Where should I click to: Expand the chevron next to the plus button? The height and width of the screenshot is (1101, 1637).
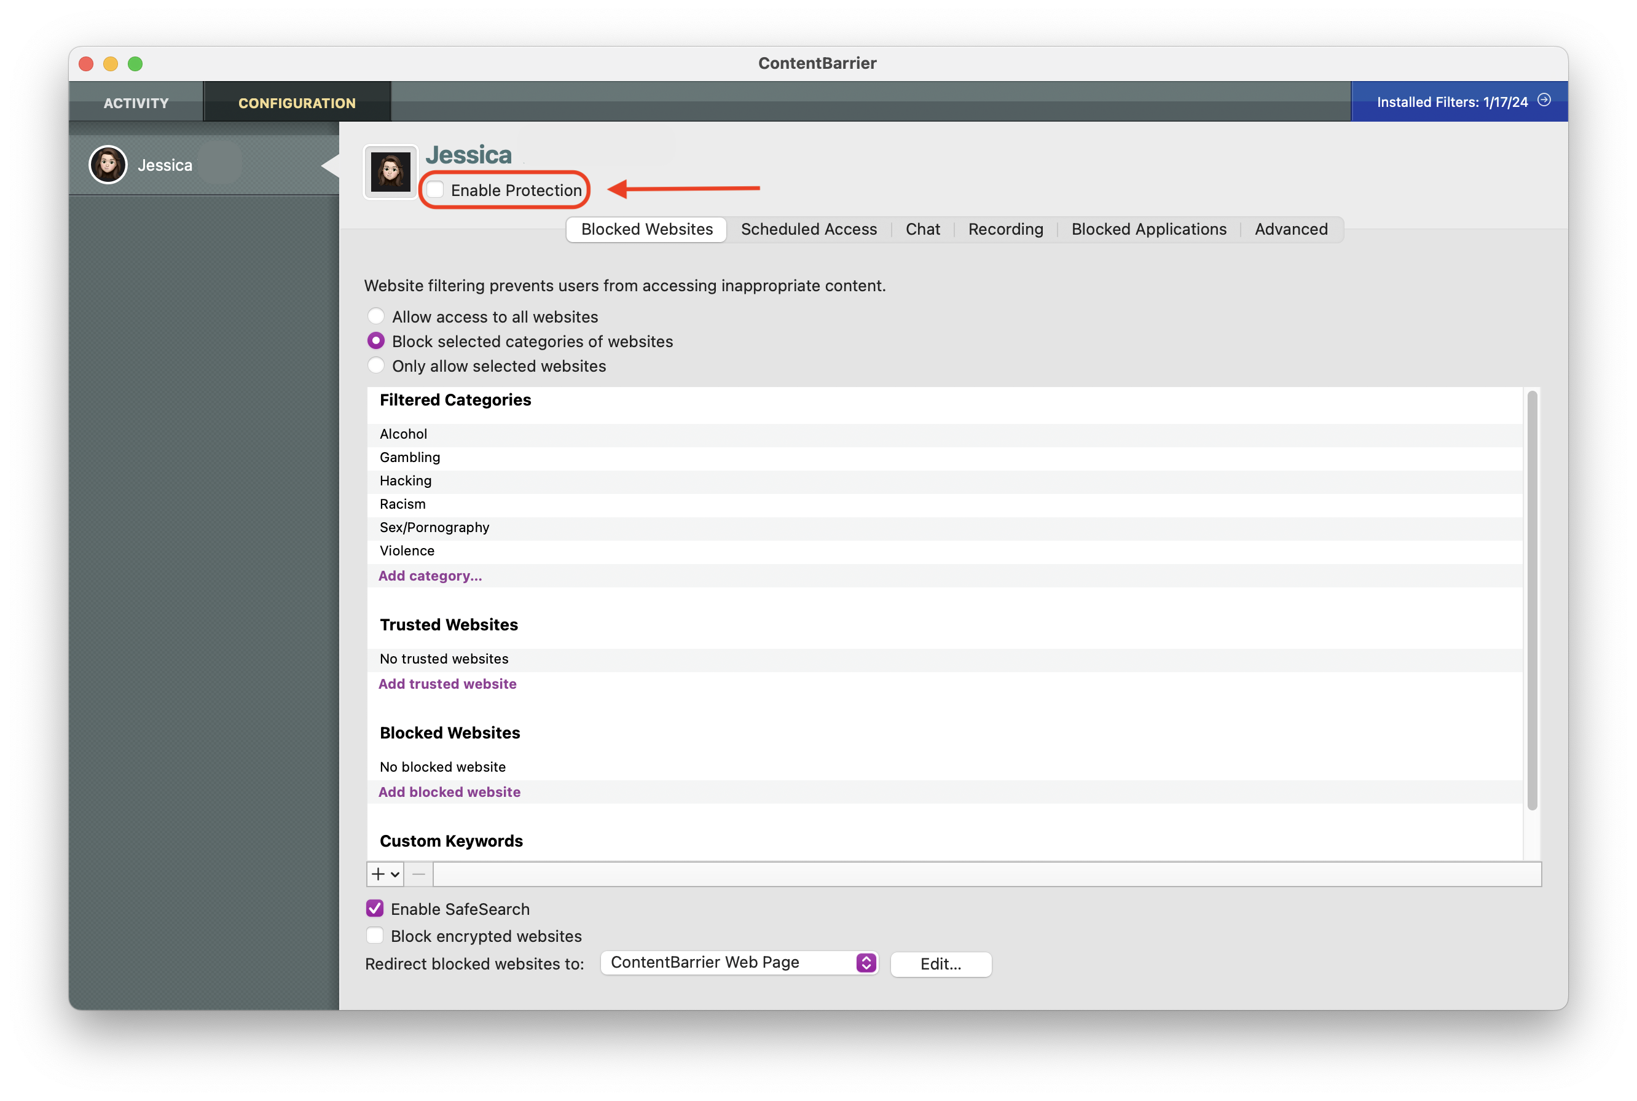(x=395, y=875)
